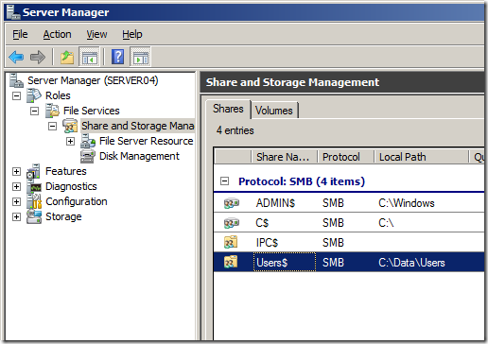Select the IPC$ share name
Screen dimensions: 488x344
click(x=267, y=243)
